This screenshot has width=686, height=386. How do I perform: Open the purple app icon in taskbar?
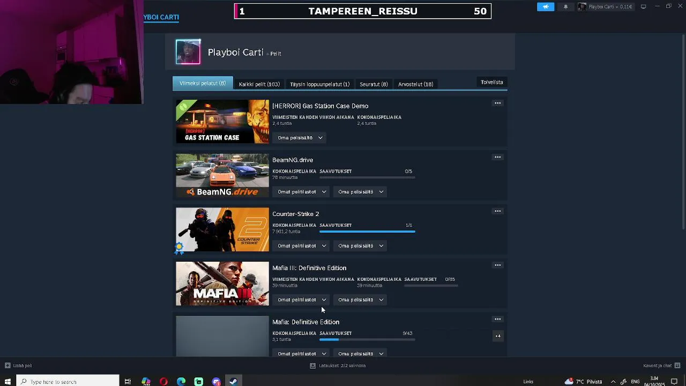coord(216,382)
